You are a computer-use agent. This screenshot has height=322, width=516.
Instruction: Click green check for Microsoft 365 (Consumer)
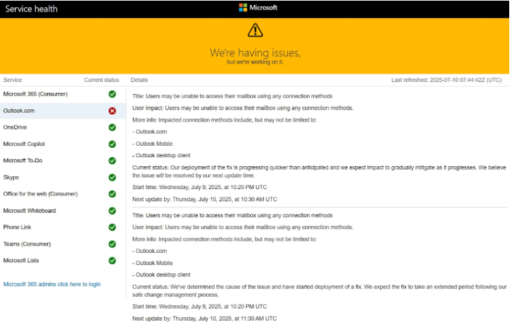(112, 94)
